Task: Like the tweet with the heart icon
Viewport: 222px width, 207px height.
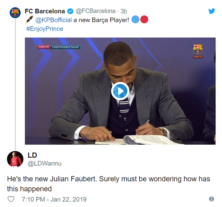Action: [11, 199]
